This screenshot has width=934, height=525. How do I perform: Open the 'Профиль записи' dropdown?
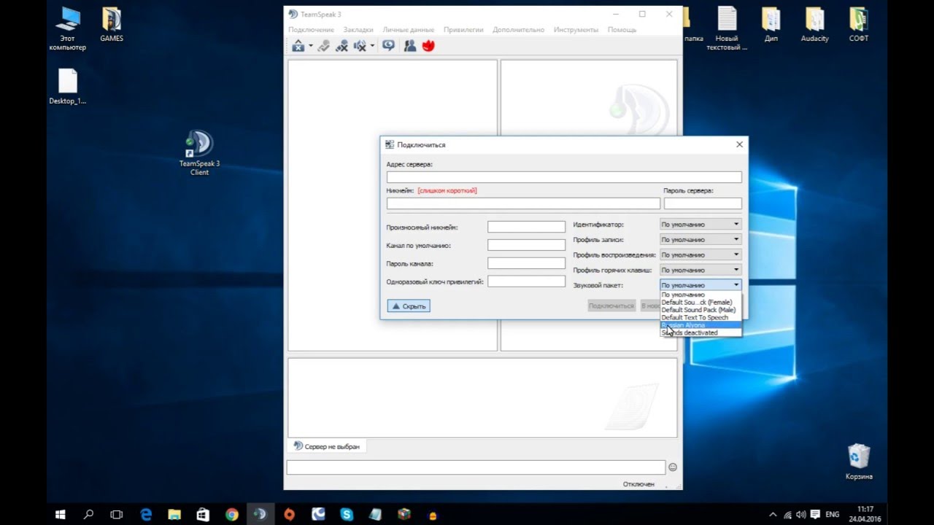700,239
